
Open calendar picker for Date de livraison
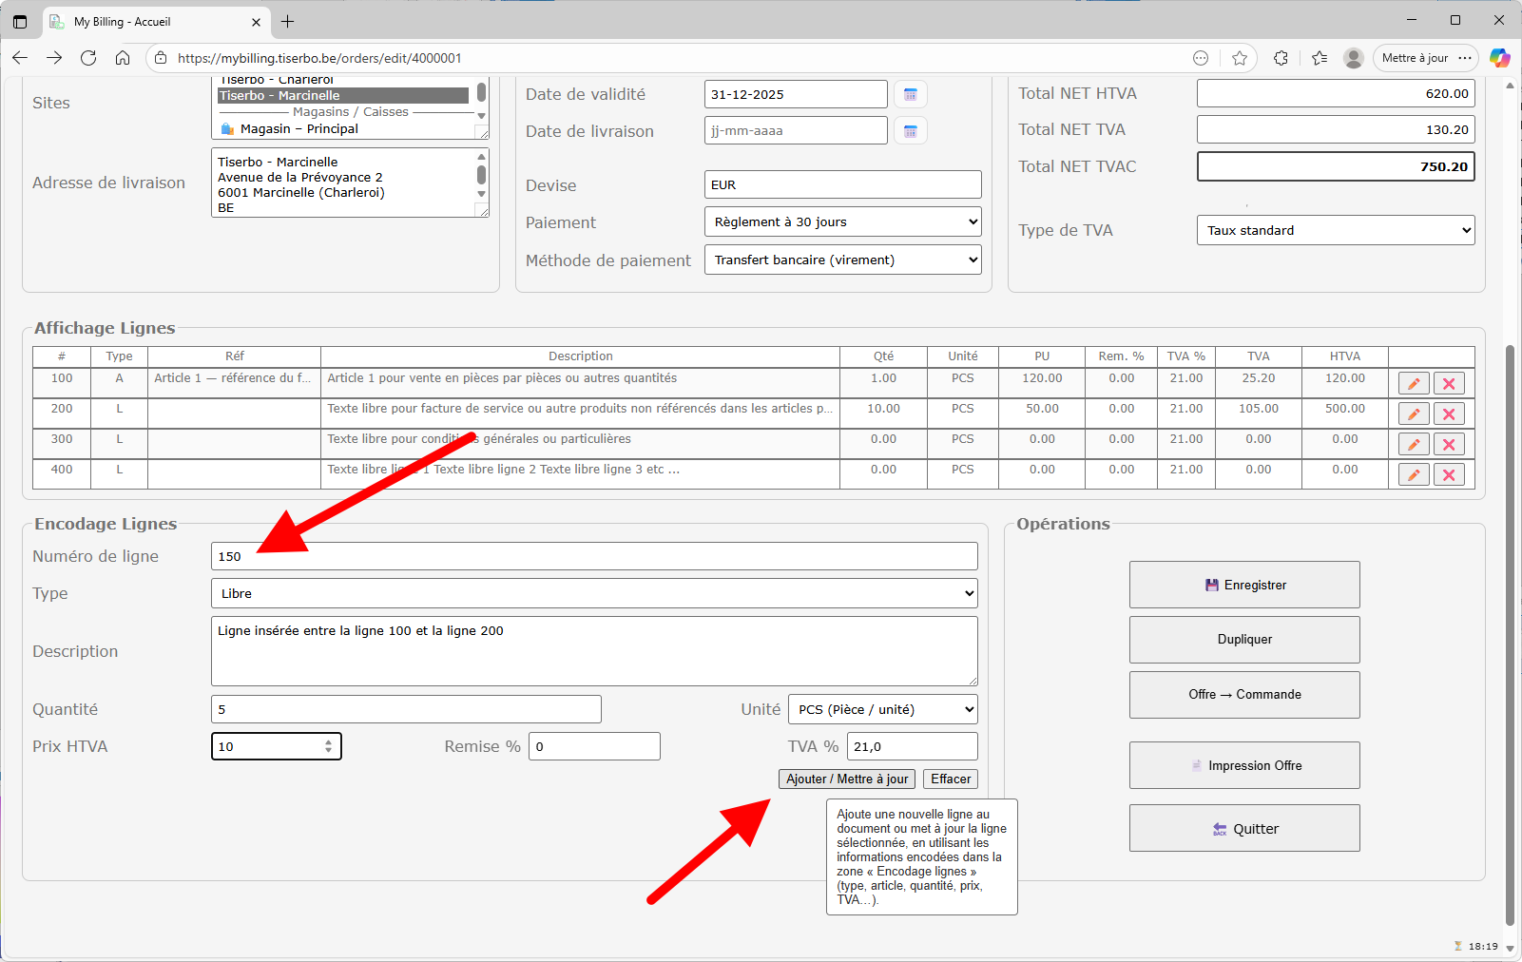[910, 131]
